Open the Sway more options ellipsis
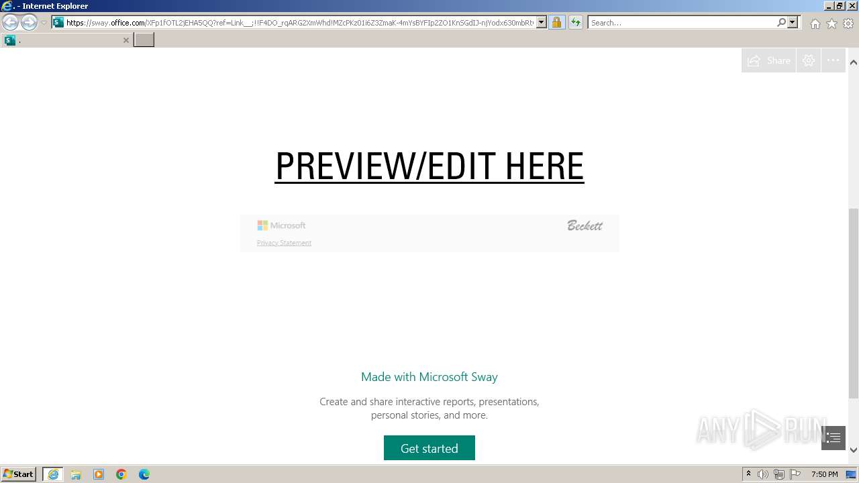This screenshot has height=483, width=859. pos(833,60)
